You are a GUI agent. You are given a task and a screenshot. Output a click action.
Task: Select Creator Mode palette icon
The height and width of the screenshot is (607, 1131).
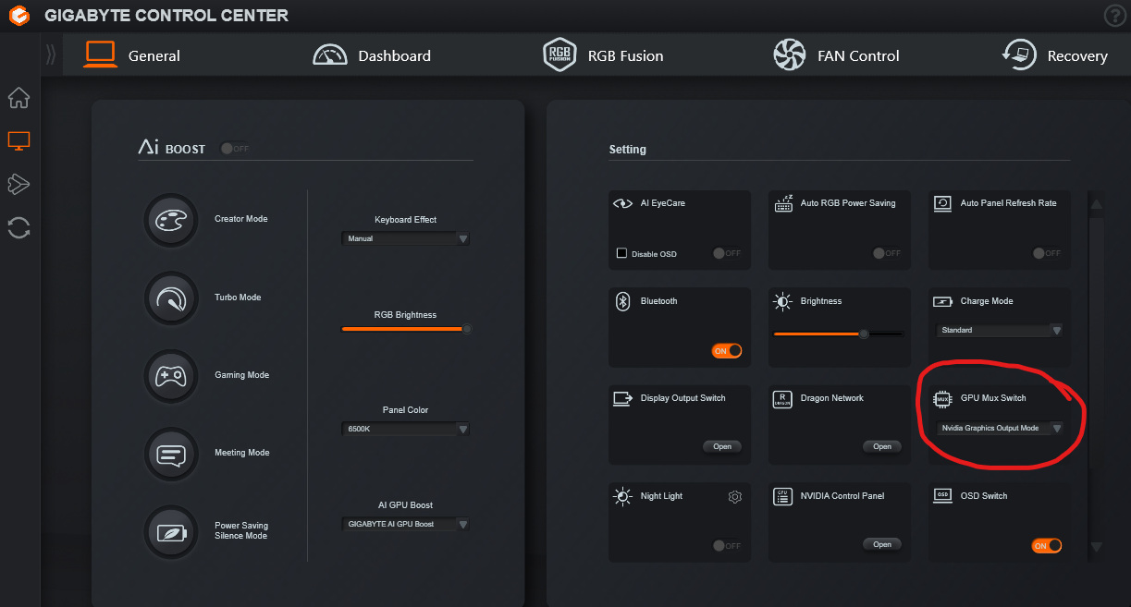coord(171,220)
